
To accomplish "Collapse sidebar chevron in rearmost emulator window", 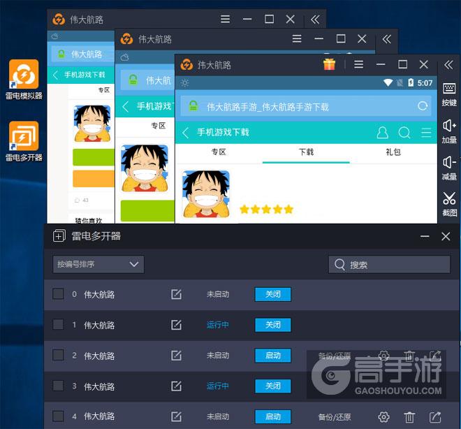I will 315,20.
